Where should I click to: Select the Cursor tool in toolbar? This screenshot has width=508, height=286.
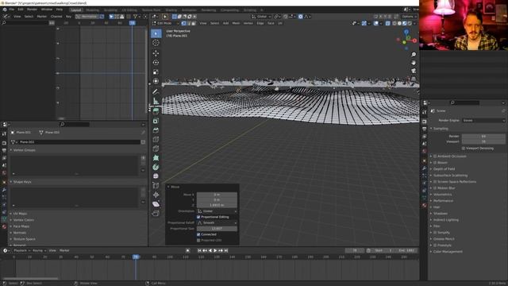(156, 43)
